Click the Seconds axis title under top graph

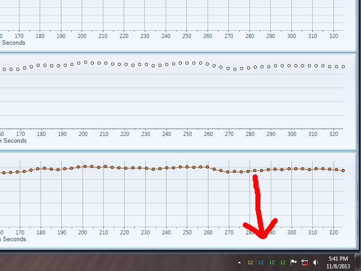14,43
